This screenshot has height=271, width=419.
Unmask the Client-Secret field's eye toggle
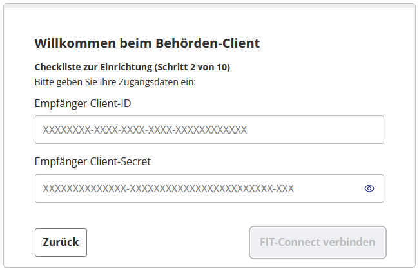click(x=369, y=188)
